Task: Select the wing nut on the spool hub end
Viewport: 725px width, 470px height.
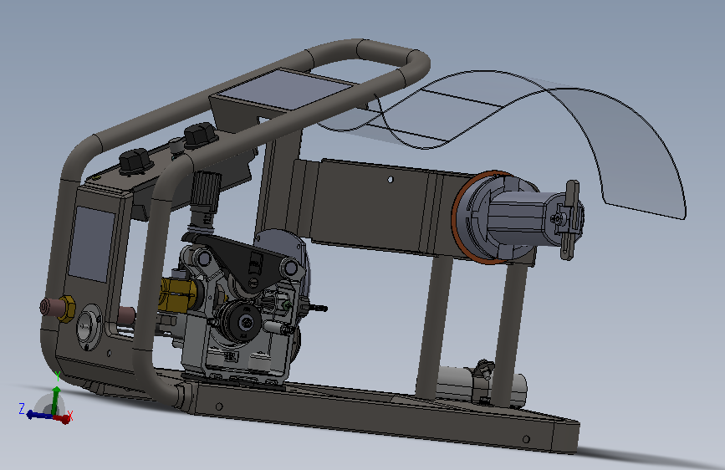Action: 571,220
